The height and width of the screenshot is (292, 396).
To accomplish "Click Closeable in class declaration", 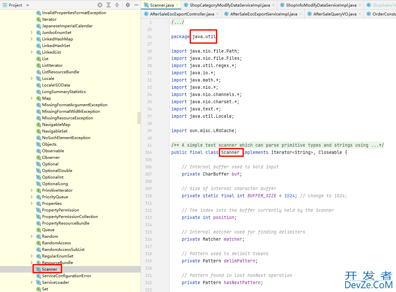I will pyautogui.click(x=330, y=152).
